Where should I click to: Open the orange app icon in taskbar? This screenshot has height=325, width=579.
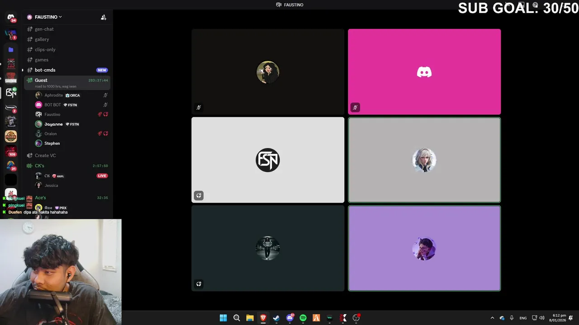[316, 318]
